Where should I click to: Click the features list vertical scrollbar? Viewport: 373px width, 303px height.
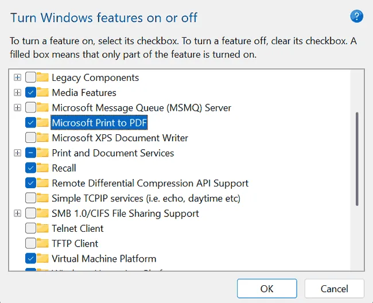[x=357, y=159]
